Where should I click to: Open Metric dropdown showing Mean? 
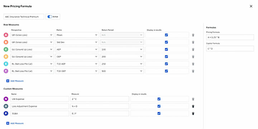(77, 35)
